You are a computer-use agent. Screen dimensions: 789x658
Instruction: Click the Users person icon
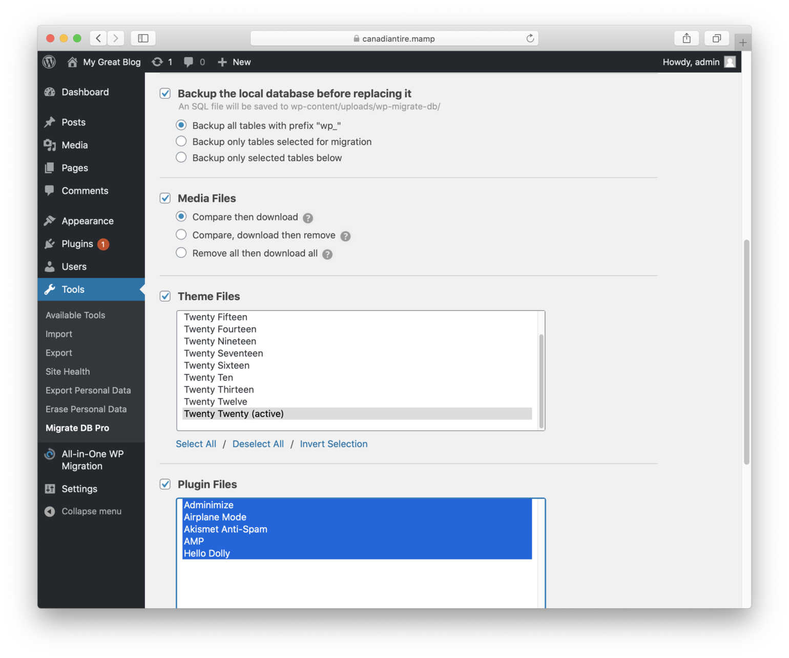coord(50,267)
